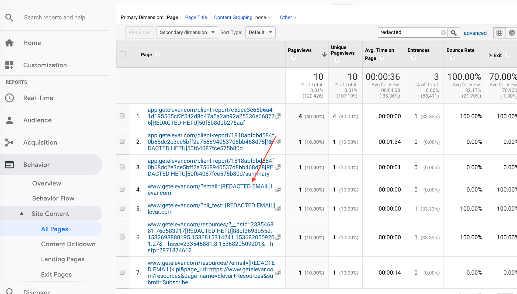Image resolution: width=517 pixels, height=294 pixels.
Task: Click the advanced filter link
Action: [475, 33]
